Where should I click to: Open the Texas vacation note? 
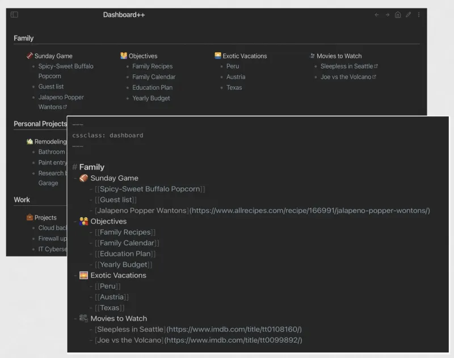pos(234,87)
